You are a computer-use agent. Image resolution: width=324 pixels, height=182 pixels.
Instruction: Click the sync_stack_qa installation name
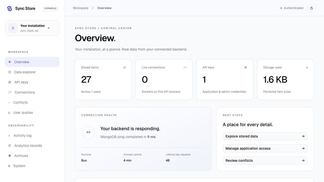click(x=29, y=31)
